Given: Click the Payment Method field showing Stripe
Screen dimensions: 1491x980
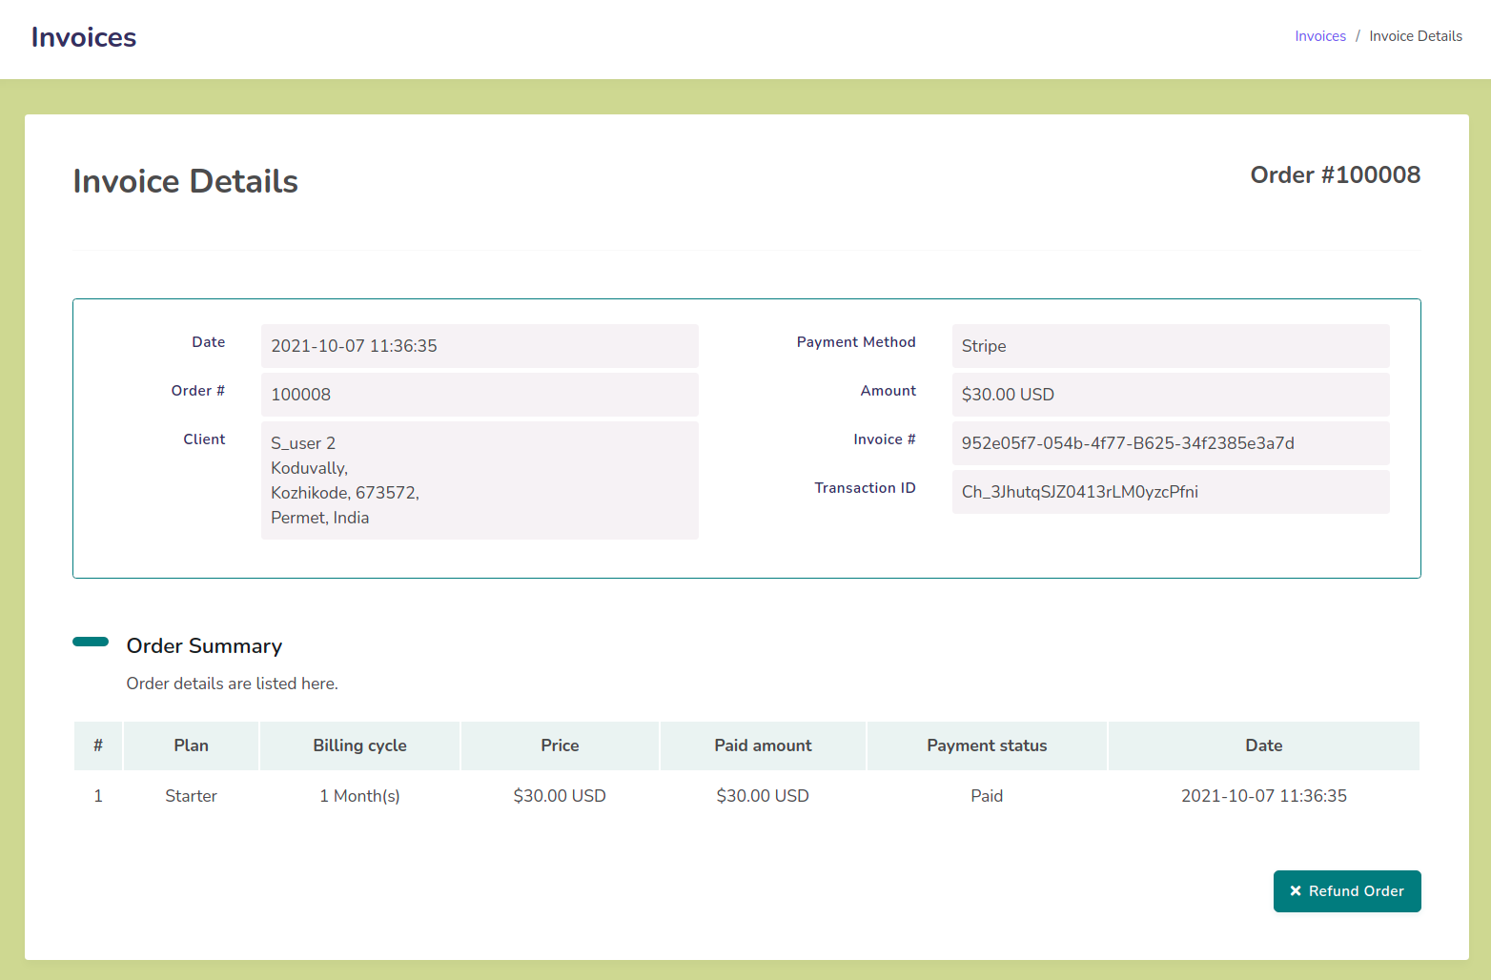Looking at the screenshot, I should point(1170,346).
